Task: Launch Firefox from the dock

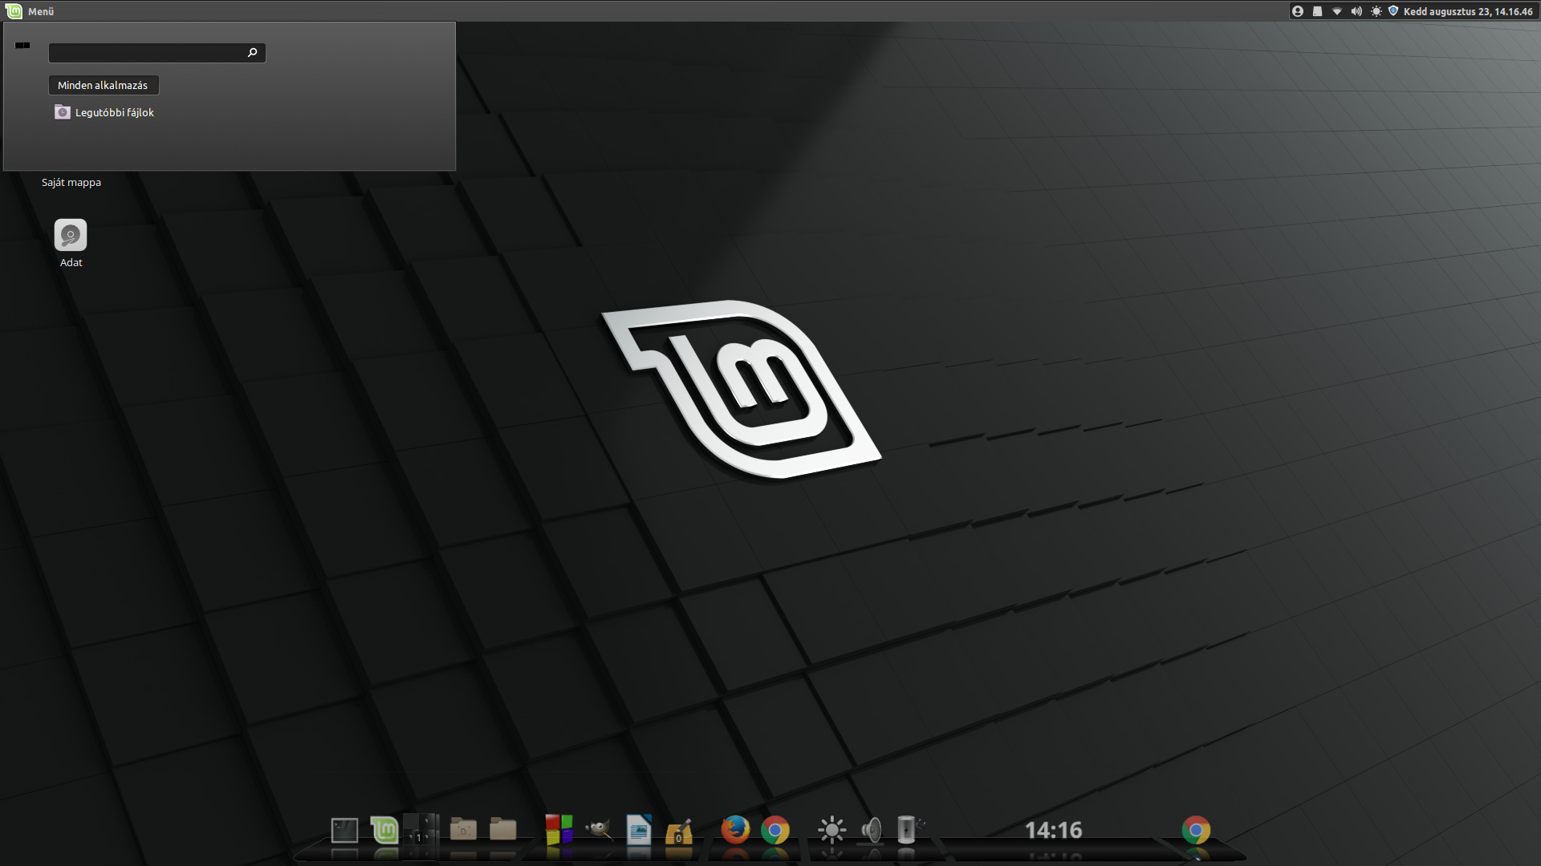Action: pyautogui.click(x=735, y=830)
